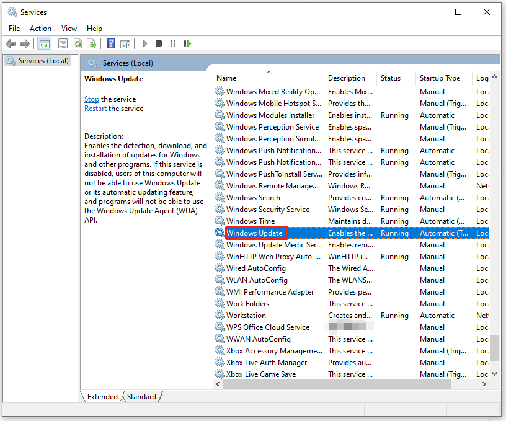506x421 pixels.
Task: Open the Action menu
Action: [x=40, y=29]
